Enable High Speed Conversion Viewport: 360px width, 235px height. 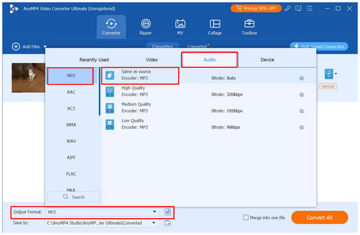[x=319, y=46]
